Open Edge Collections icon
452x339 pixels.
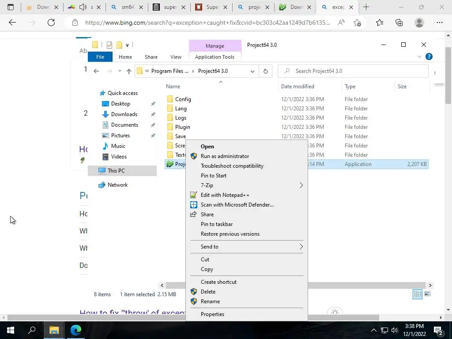[x=399, y=23]
